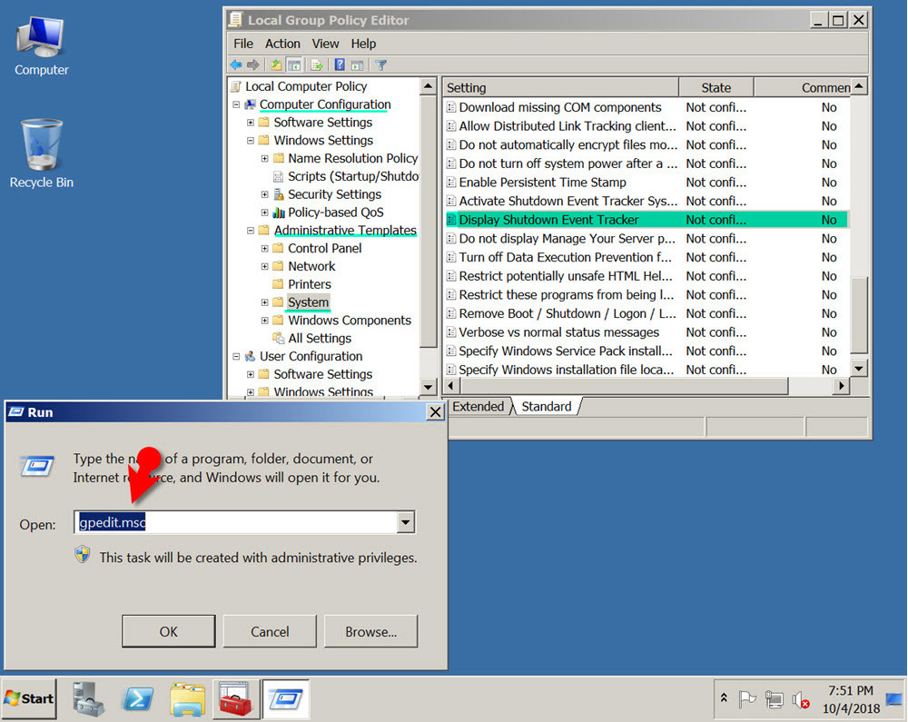908x722 pixels.
Task: Click the Action Center flag tray icon
Action: [747, 699]
